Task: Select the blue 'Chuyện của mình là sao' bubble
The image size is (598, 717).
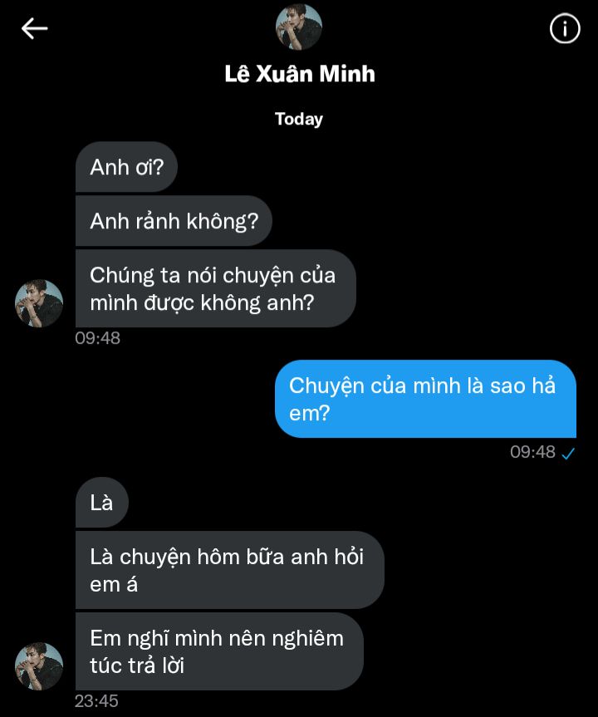Action: 425,399
